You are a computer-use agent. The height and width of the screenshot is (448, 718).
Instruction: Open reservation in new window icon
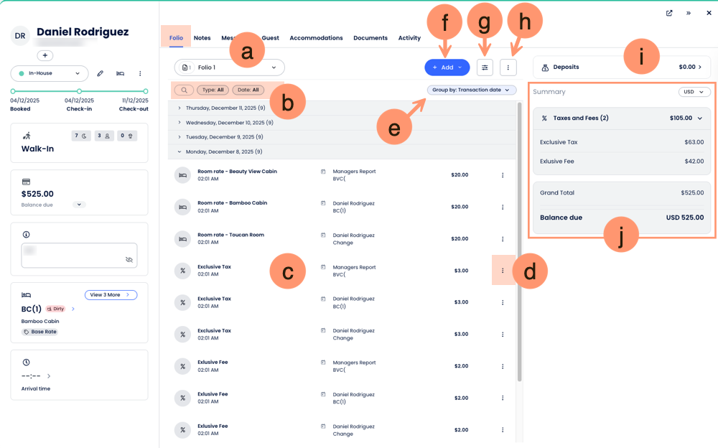pyautogui.click(x=669, y=13)
